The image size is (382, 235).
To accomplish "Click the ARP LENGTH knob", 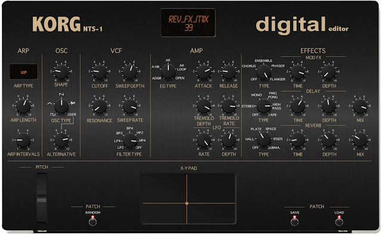I will point(23,106).
